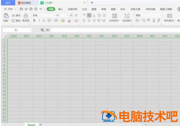
Task: Toggle bottom vertical alignment
Action: pyautogui.click(x=94, y=15)
